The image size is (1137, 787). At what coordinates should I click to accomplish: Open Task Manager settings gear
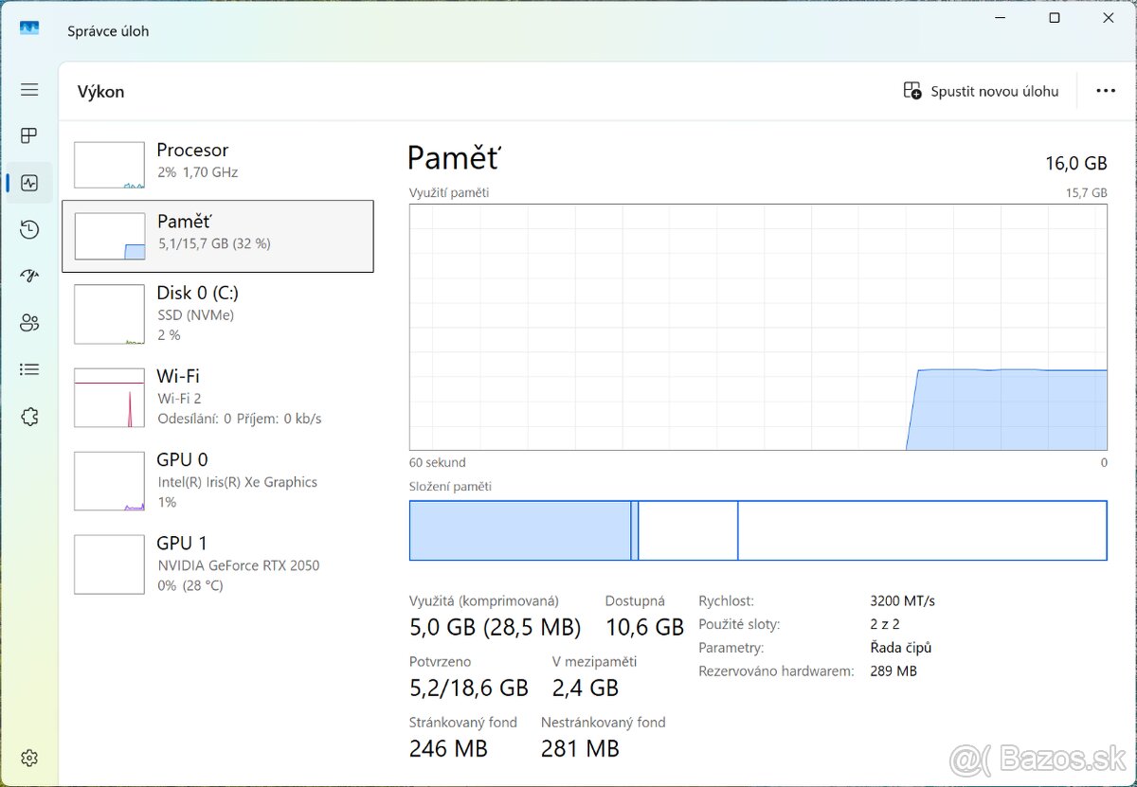click(29, 758)
